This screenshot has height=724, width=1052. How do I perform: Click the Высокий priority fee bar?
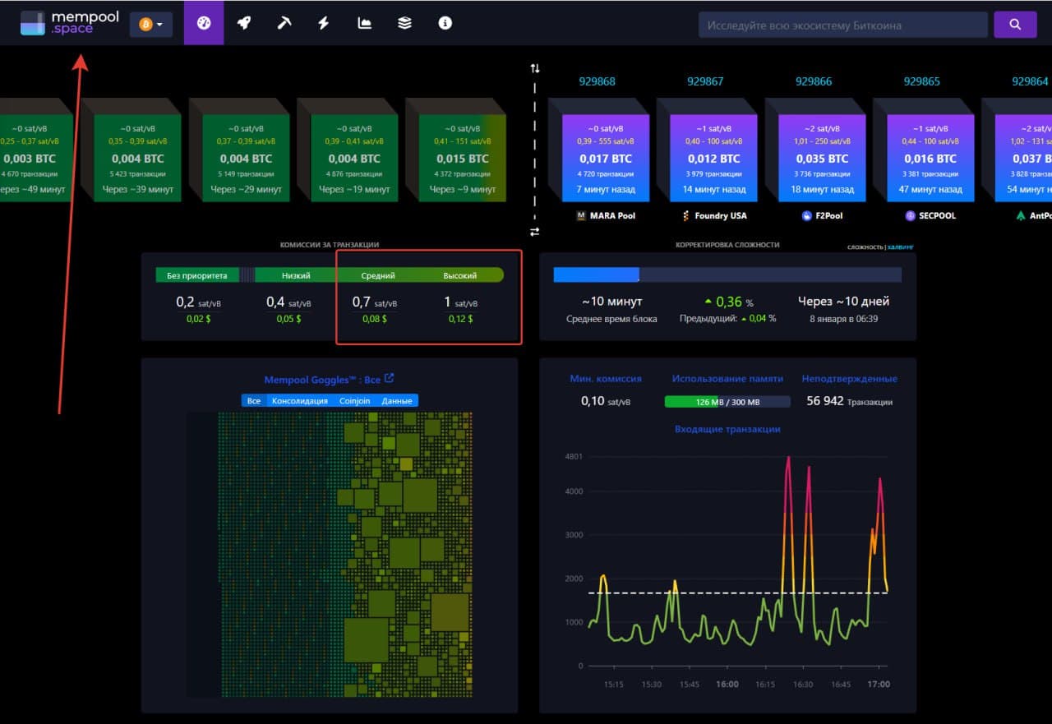click(460, 275)
